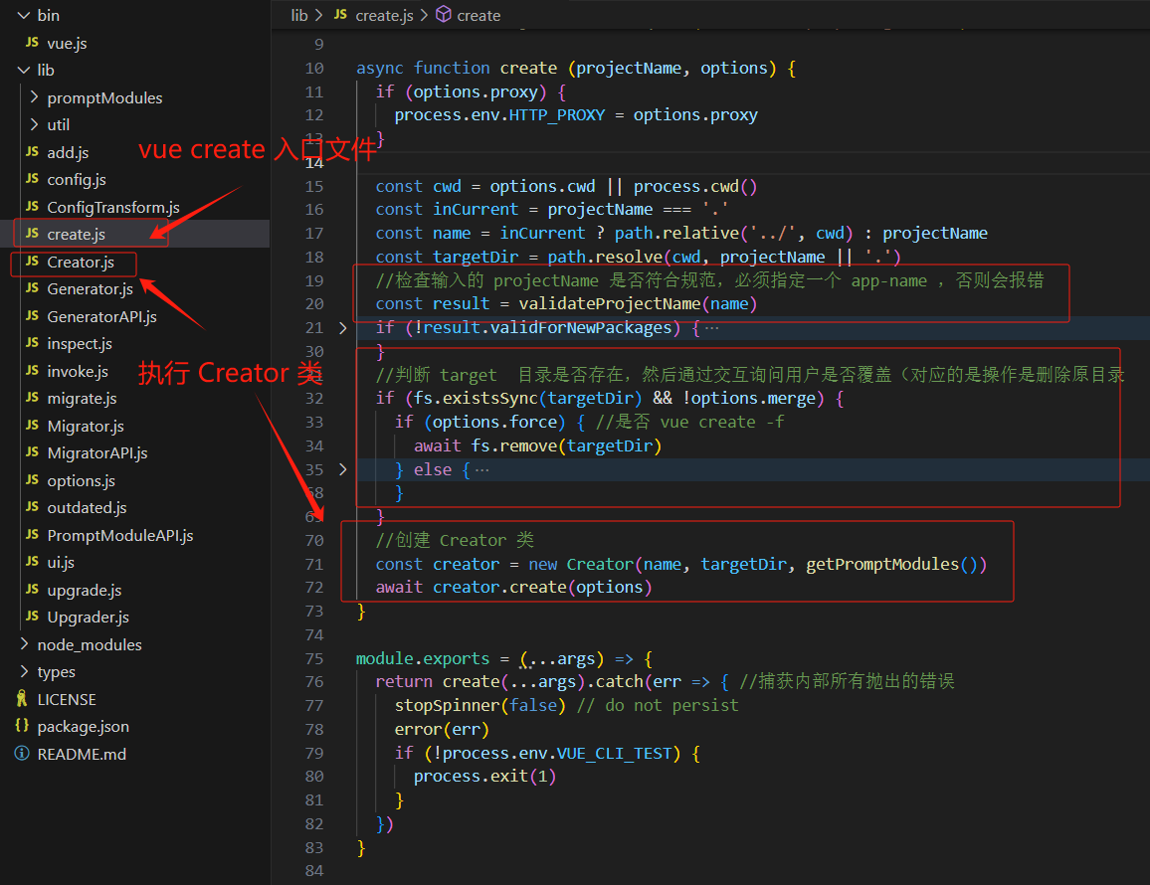Viewport: 1150px width, 885px height.
Task: Click the curly-braces icon of package.json
Action: pos(22,726)
